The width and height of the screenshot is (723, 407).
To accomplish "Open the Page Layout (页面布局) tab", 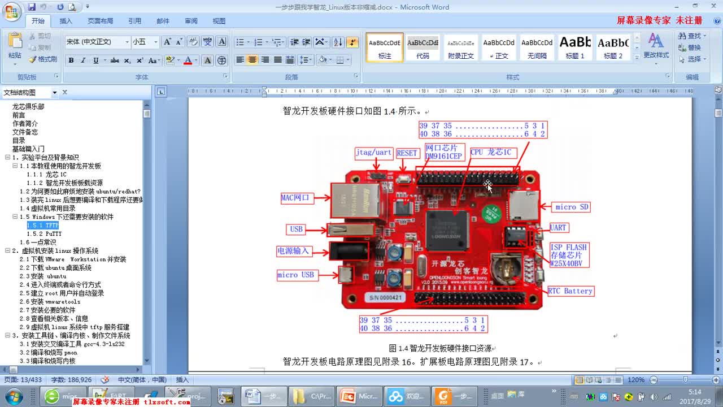I will [x=101, y=21].
